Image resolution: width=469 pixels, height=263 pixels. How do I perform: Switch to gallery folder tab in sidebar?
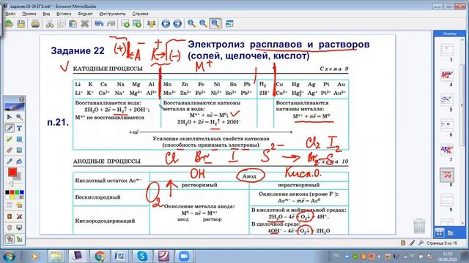click(x=451, y=233)
